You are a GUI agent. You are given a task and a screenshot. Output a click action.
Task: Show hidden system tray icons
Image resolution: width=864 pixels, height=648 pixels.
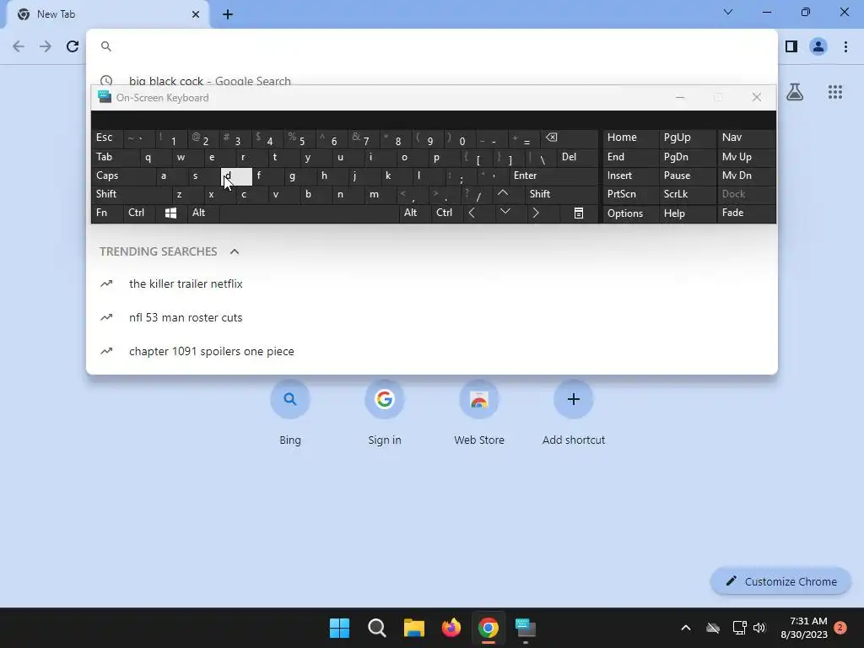[x=685, y=628]
